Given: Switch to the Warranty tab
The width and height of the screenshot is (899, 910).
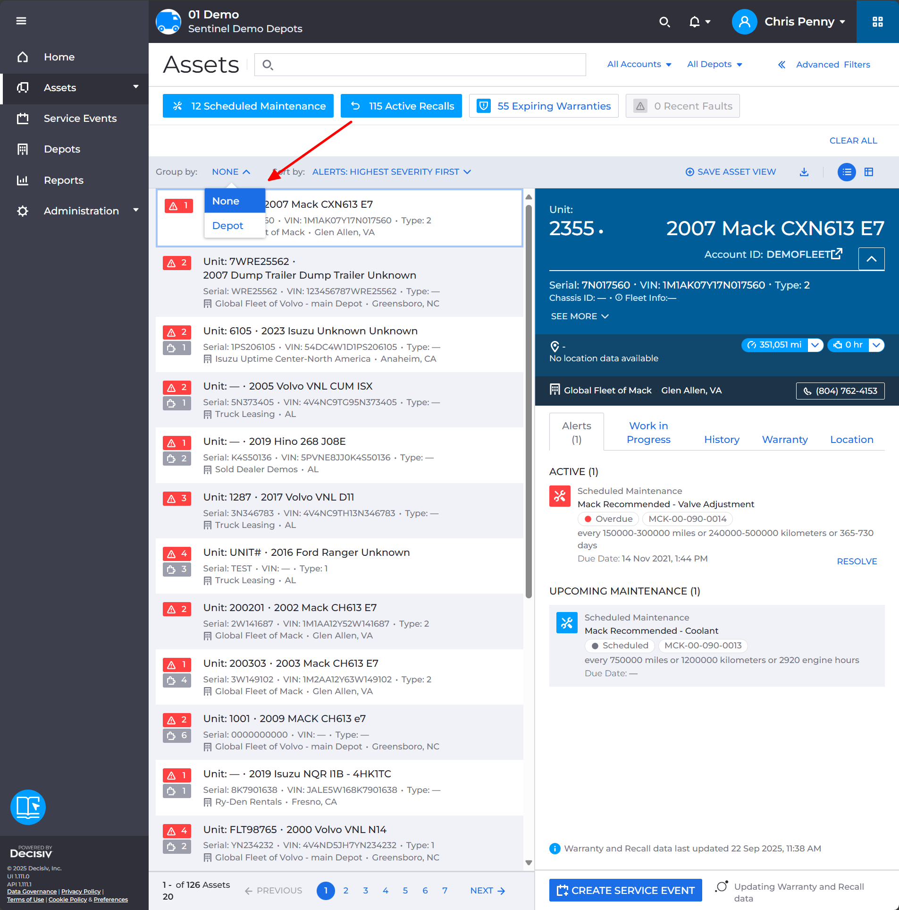Looking at the screenshot, I should (785, 440).
